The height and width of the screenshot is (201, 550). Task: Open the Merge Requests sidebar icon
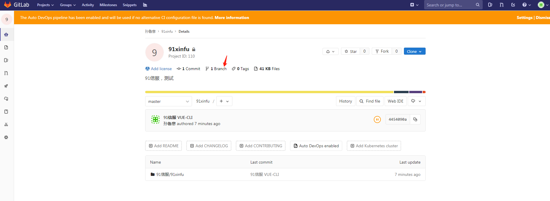(x=6, y=73)
